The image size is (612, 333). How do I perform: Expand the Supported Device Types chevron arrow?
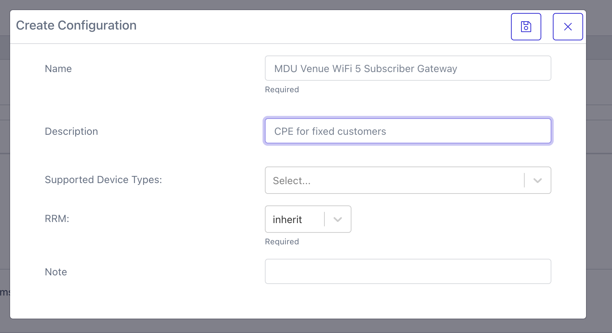pyautogui.click(x=537, y=181)
